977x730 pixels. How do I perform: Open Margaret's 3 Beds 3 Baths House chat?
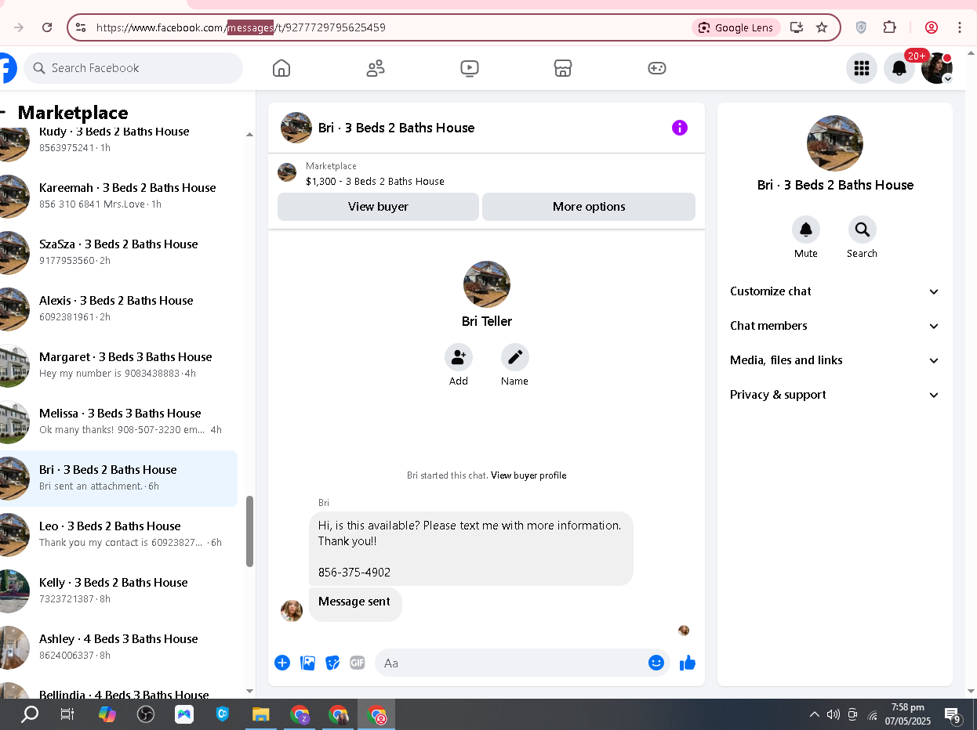click(x=118, y=366)
